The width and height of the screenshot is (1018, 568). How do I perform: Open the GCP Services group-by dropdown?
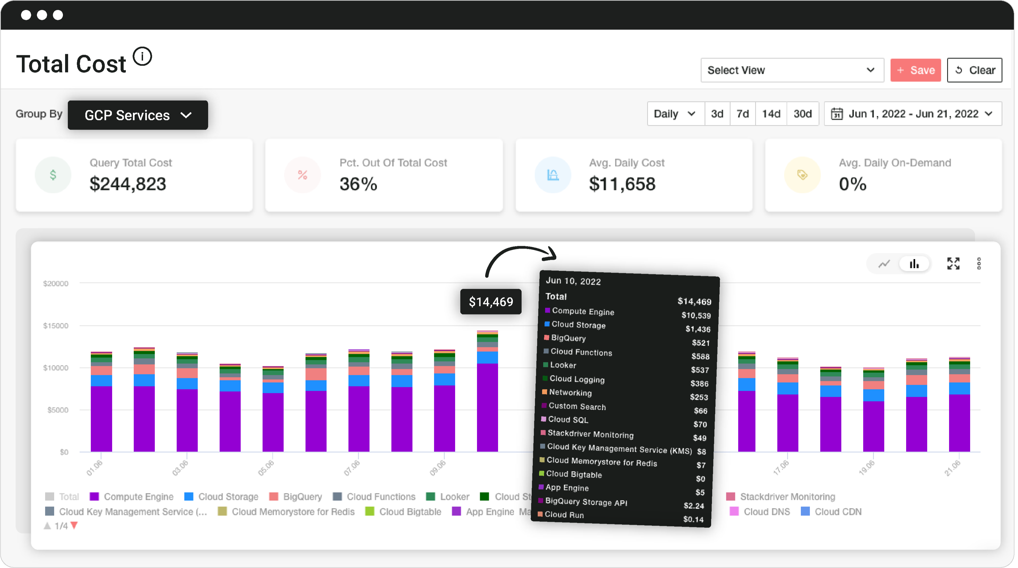click(138, 115)
